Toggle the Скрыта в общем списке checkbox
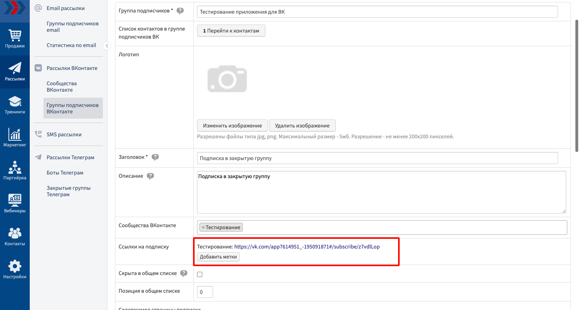Image resolution: width=579 pixels, height=310 pixels. click(200, 274)
